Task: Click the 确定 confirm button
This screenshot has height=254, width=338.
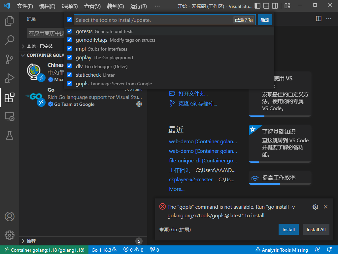Action: tap(265, 20)
